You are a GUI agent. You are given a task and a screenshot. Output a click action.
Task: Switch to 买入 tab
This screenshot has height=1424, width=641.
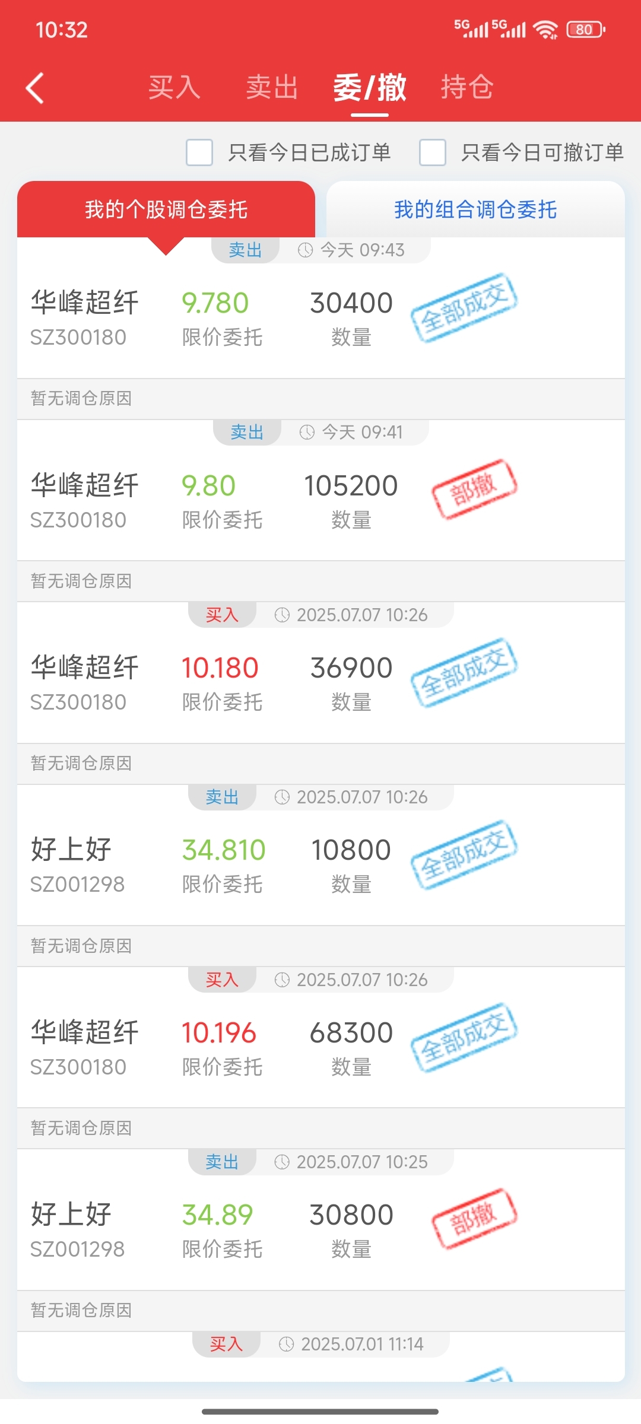click(x=174, y=88)
